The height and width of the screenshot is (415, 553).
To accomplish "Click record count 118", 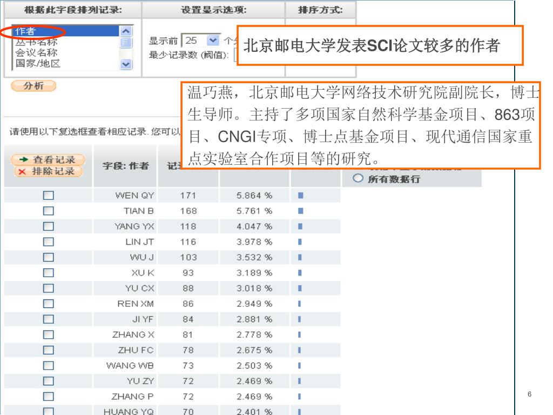I will pos(188,226).
